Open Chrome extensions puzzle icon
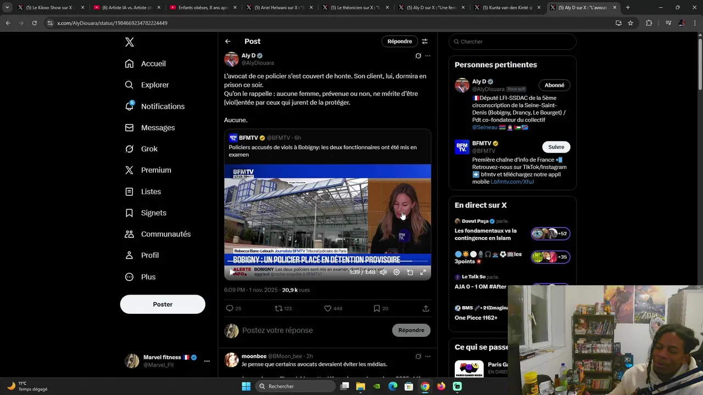 point(649,23)
